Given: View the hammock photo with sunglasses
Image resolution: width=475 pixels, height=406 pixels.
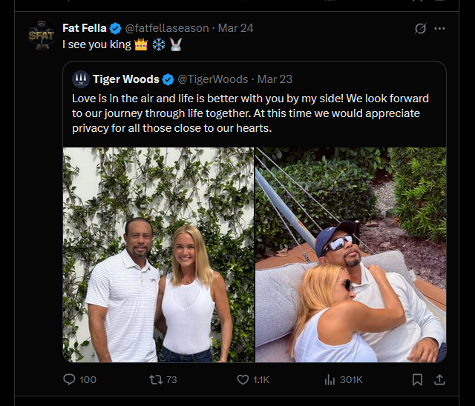Looking at the screenshot, I should click(x=351, y=255).
